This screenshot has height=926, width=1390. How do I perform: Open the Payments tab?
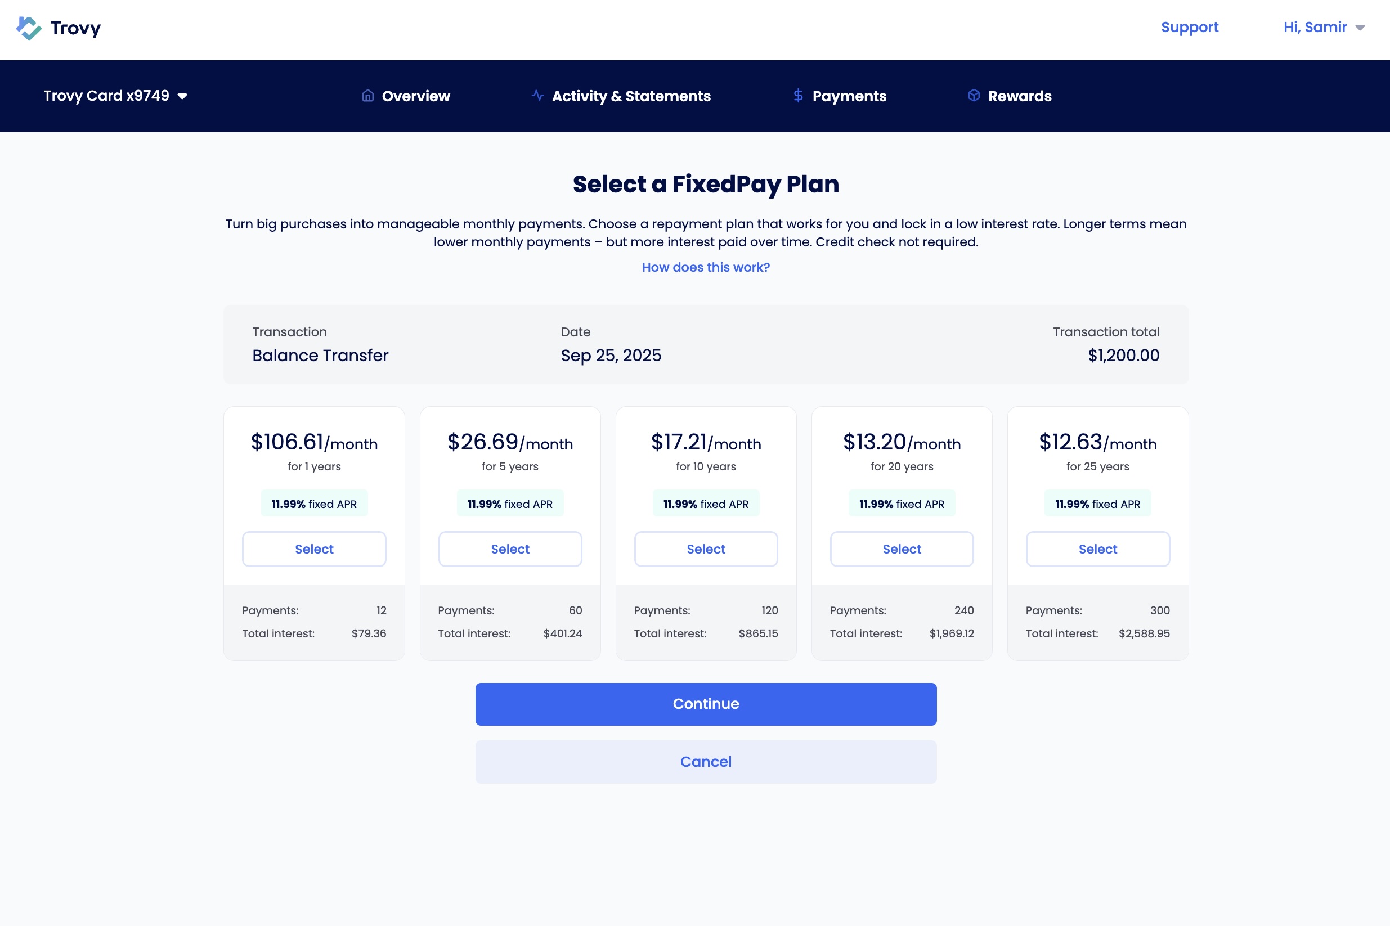tap(849, 96)
